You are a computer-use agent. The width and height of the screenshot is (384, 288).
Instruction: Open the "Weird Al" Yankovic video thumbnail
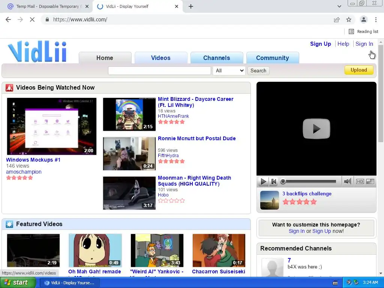tap(157, 250)
